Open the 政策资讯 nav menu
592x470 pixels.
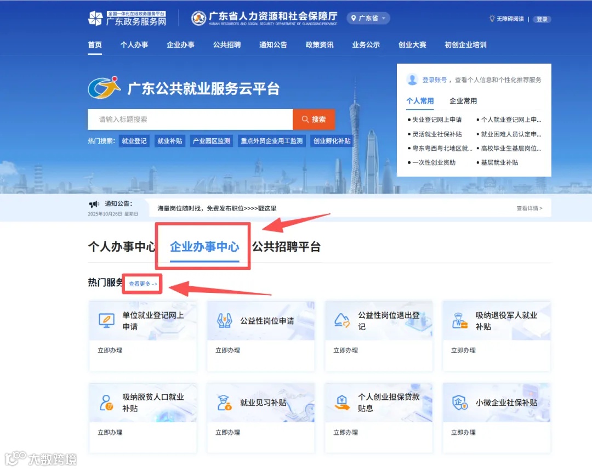tap(320, 45)
